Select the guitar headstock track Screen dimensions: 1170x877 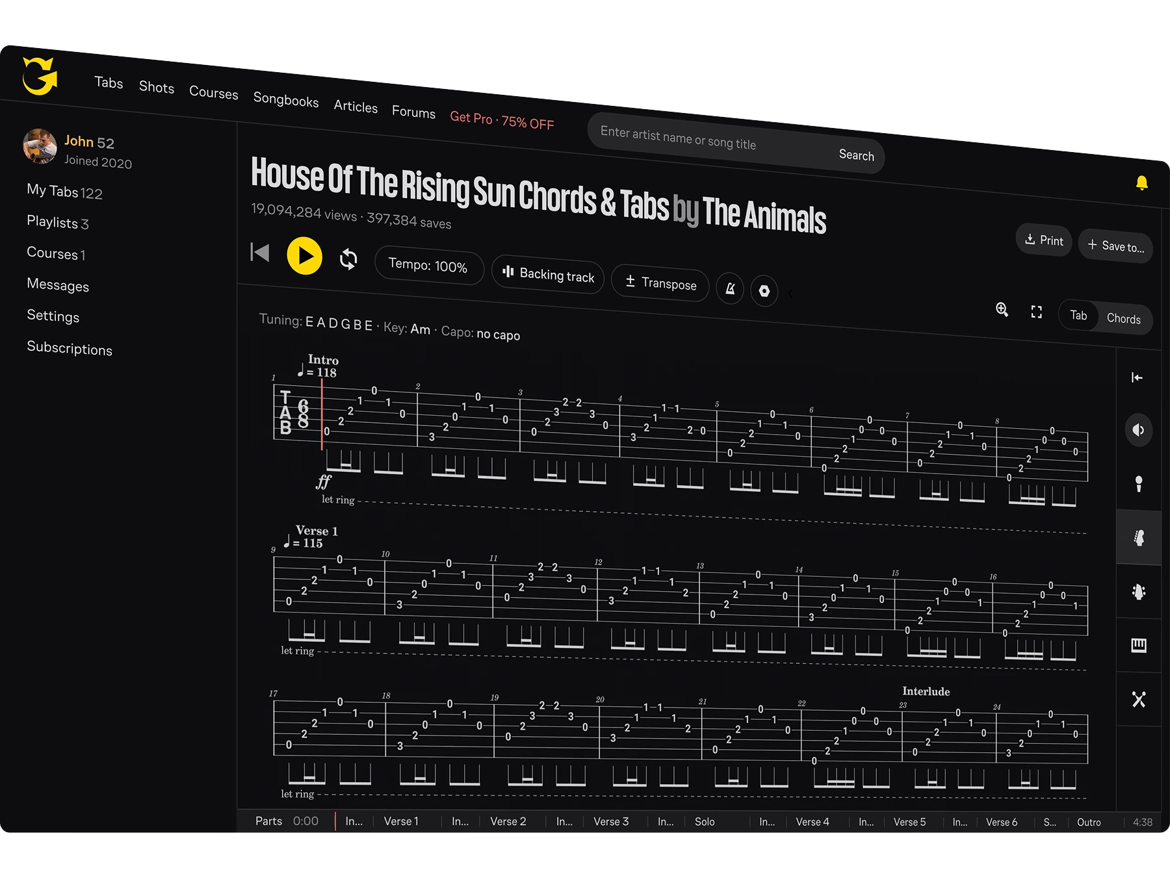pos(1139,537)
